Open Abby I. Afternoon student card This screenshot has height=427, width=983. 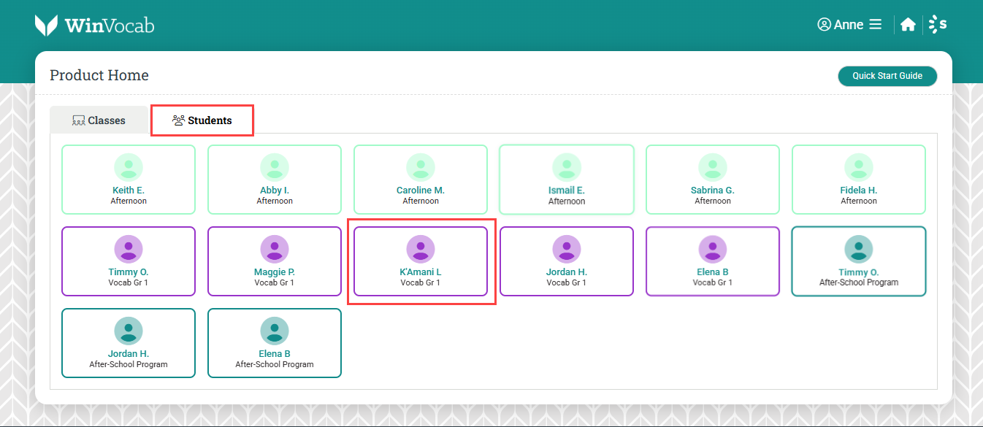click(275, 180)
